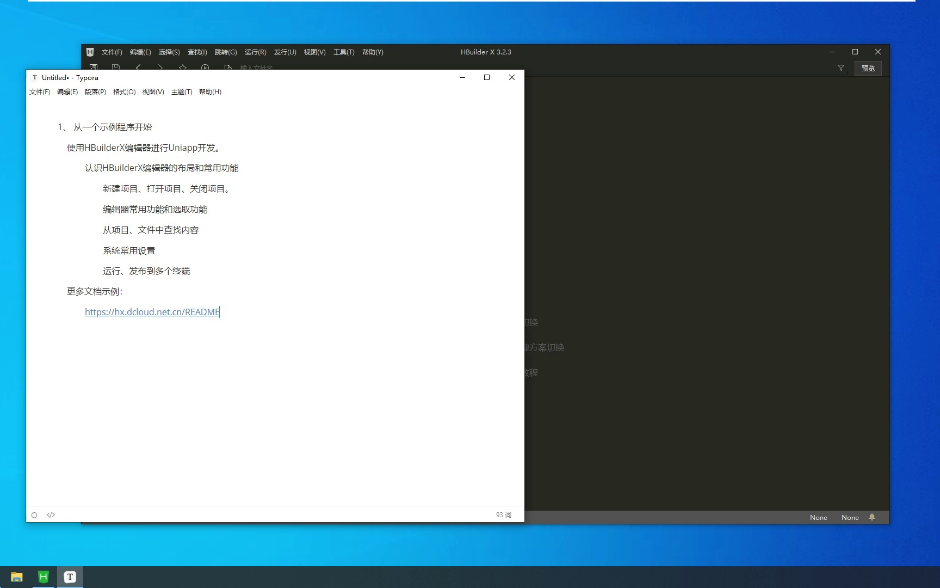Open HBuilder X 选择(S) menu
Image resolution: width=940 pixels, height=588 pixels.
[169, 52]
